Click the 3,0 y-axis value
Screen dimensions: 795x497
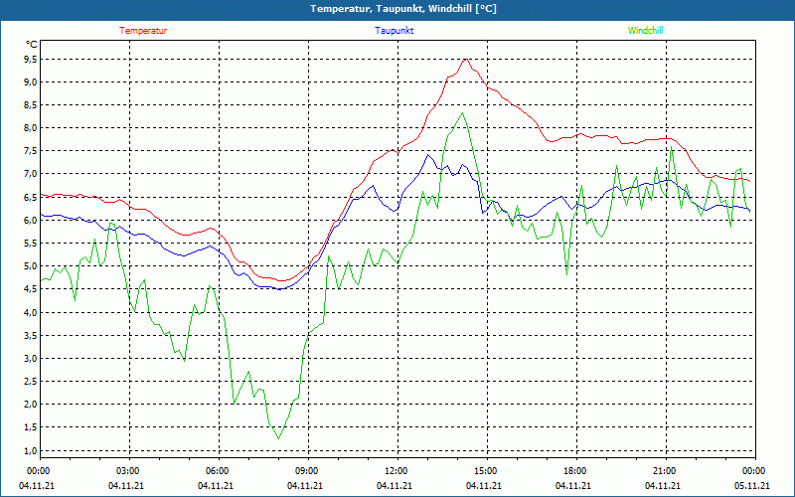click(31, 359)
